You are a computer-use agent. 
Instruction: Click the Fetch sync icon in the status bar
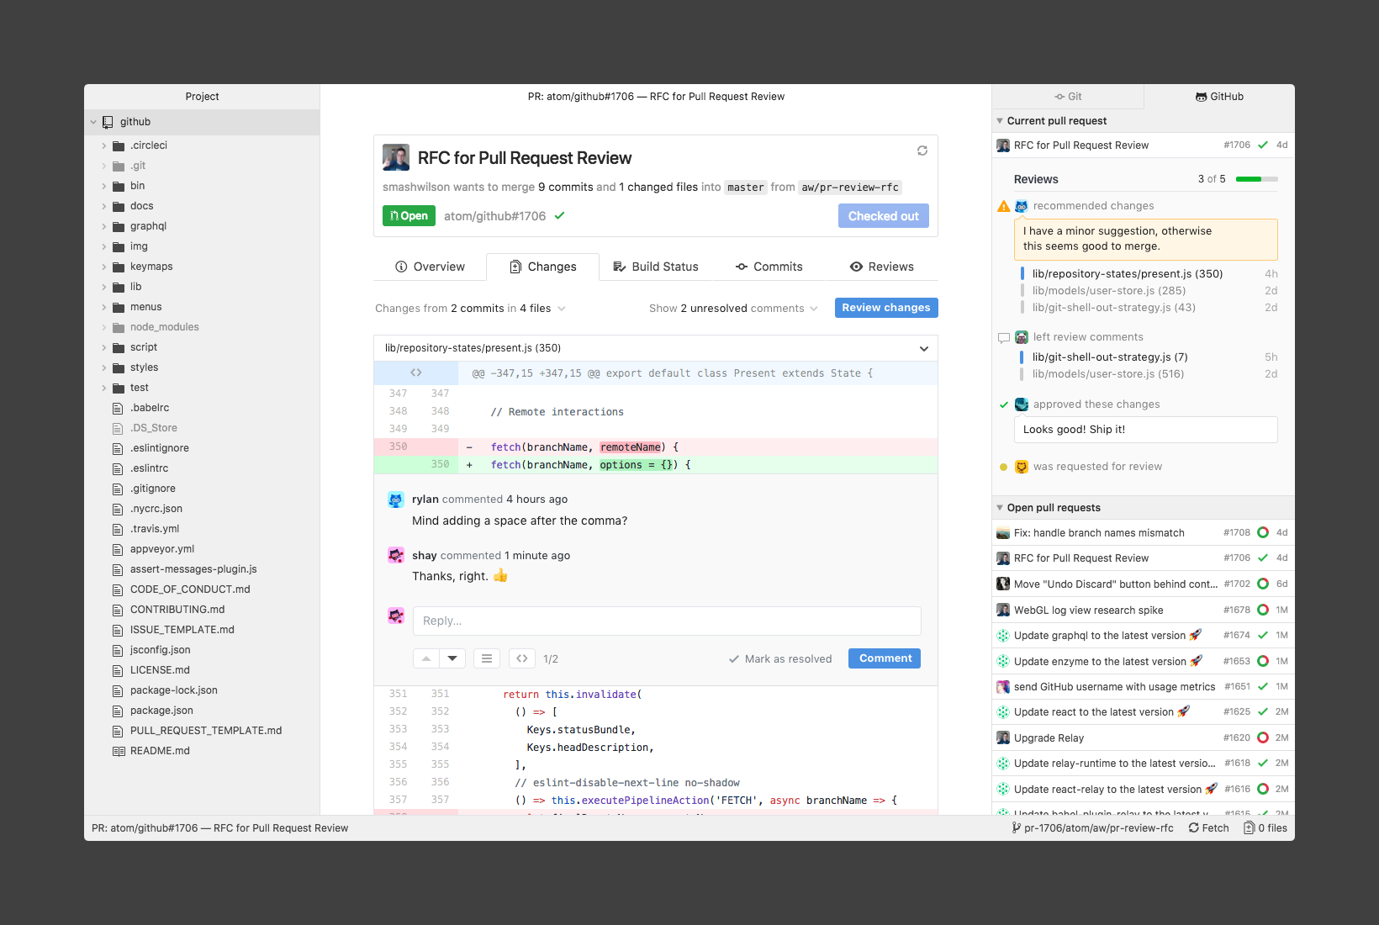point(1194,828)
